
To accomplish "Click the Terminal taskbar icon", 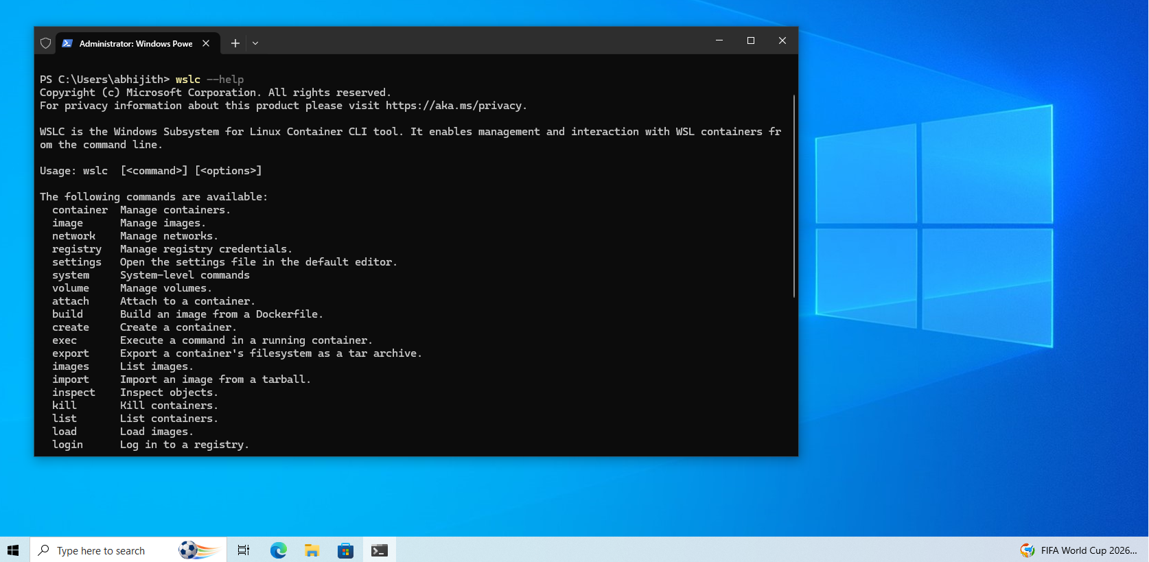I will (380, 550).
